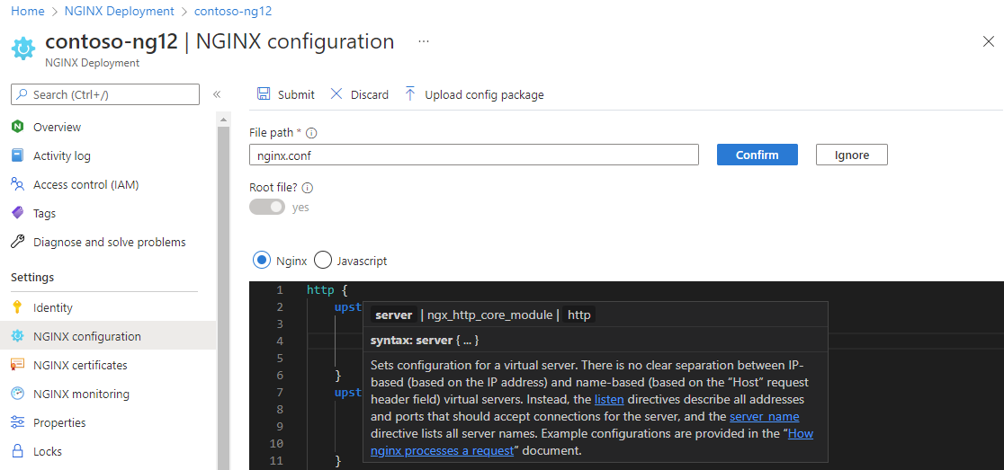The image size is (1004, 470).
Task: Follow the listen directive link
Action: [609, 399]
